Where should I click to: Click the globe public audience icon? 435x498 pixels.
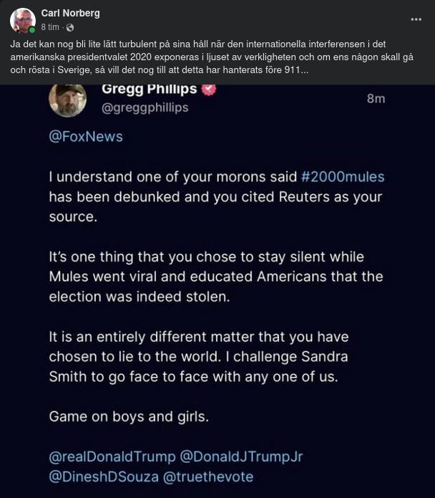click(69, 27)
